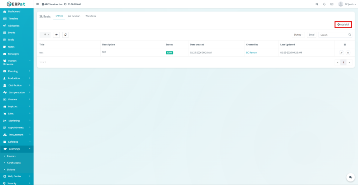Screen dimensions: 358x185
Task: Click the Search input field
Action: pyautogui.click(x=333, y=35)
